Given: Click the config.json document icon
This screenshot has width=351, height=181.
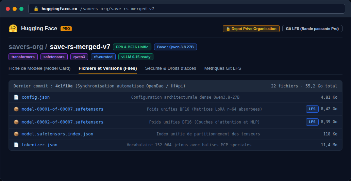Looking at the screenshot, I should click(16, 97).
